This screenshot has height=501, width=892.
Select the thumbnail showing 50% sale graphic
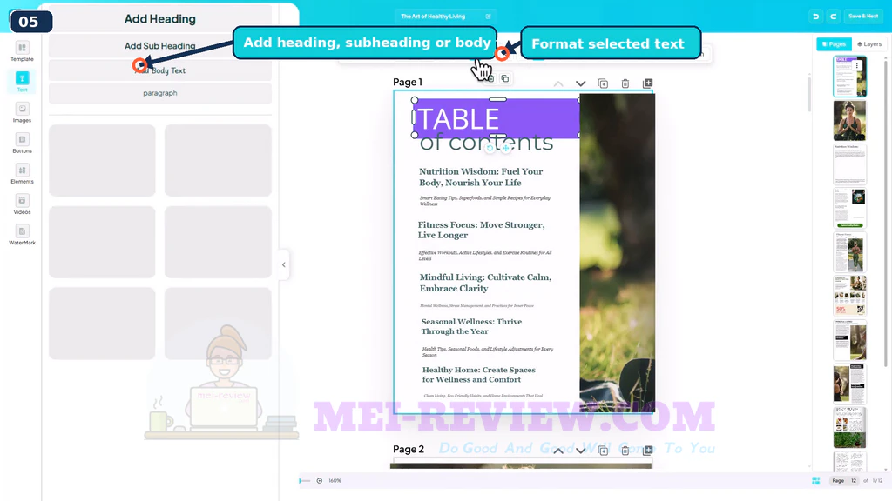[849, 296]
